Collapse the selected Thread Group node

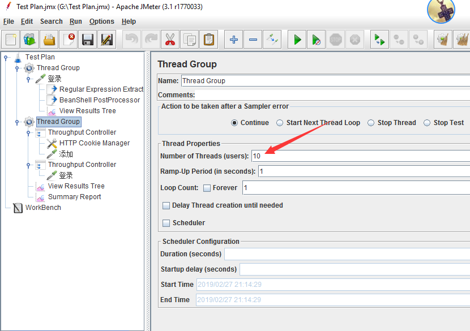pyautogui.click(x=17, y=122)
